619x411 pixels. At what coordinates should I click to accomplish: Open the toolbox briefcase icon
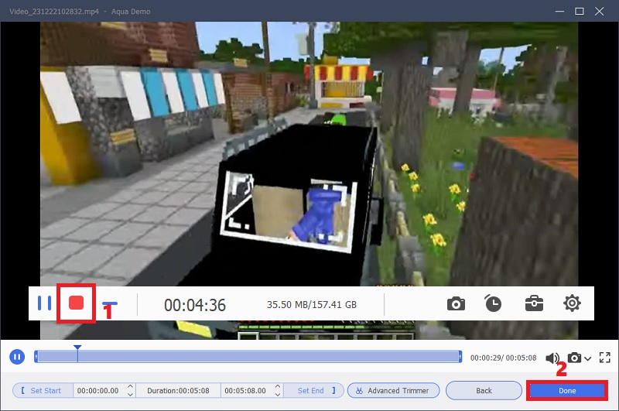point(534,303)
